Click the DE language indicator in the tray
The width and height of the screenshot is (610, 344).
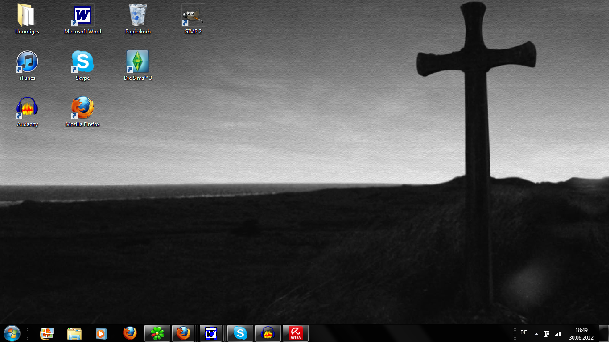tap(523, 333)
